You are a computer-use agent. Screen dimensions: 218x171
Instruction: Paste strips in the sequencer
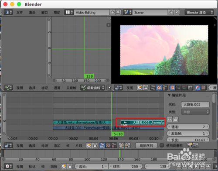tap(127, 145)
